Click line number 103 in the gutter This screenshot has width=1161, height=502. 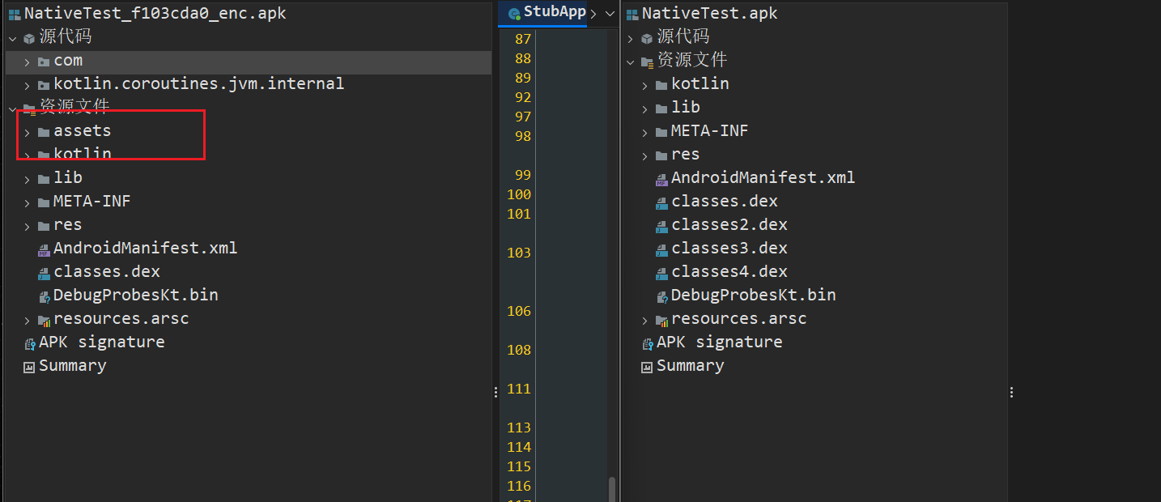pos(518,253)
